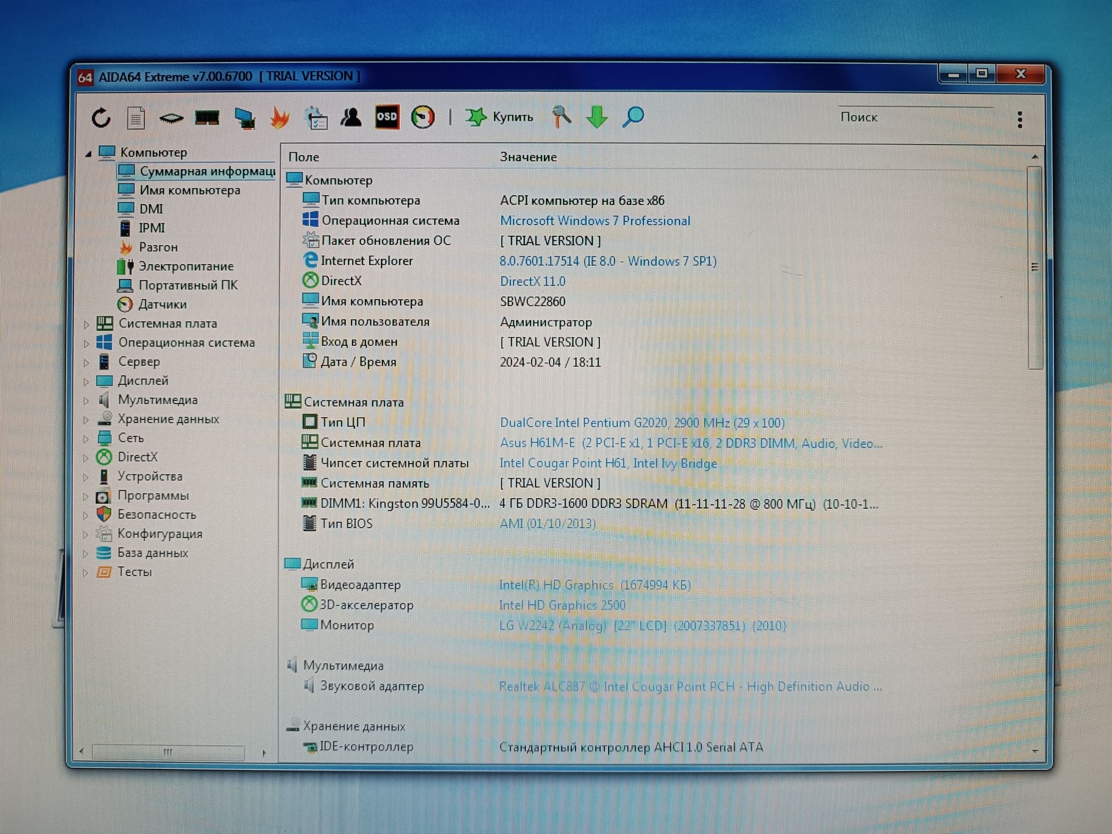This screenshot has height=834, width=1112.
Task: Click scroll-down arrow of details pane
Action: pos(1035,751)
